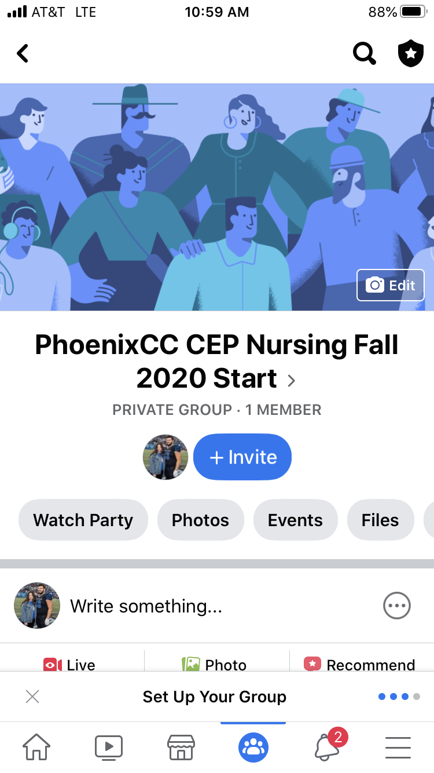Select the Photos chip

tap(200, 520)
